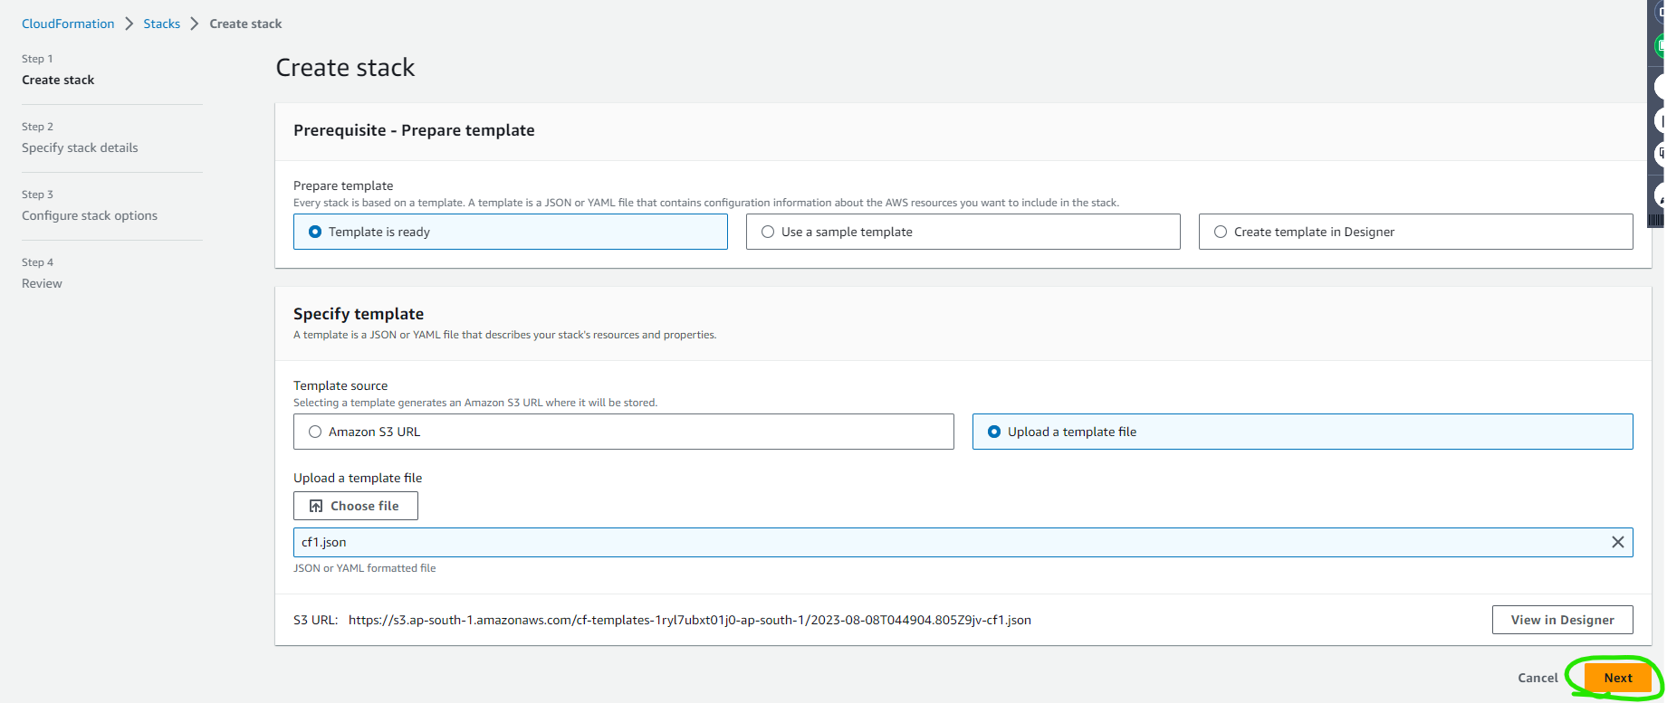
Task: Go to CloudFormation breadcrumb link
Action: coord(68,24)
